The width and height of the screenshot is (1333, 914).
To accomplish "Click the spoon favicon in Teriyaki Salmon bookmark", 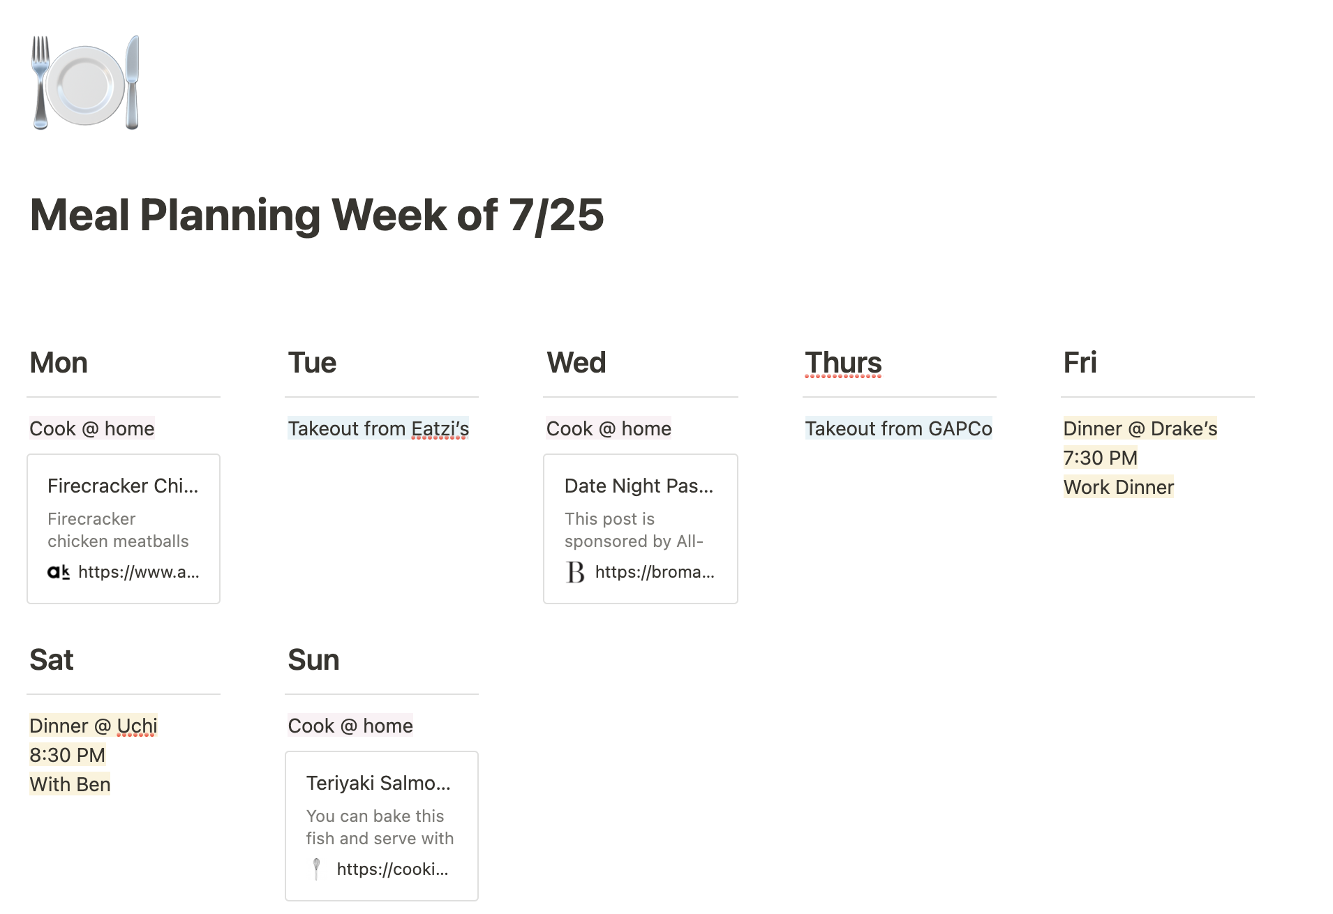I will [317, 869].
